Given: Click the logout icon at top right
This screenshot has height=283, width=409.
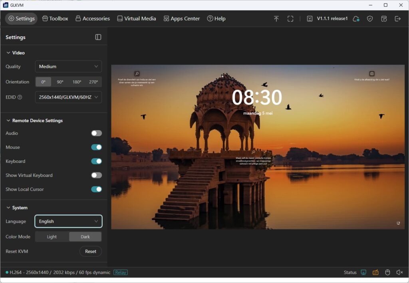Looking at the screenshot, I should coord(397,19).
